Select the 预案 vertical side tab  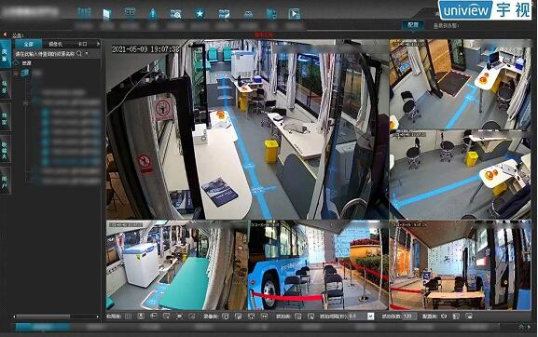tap(5, 117)
